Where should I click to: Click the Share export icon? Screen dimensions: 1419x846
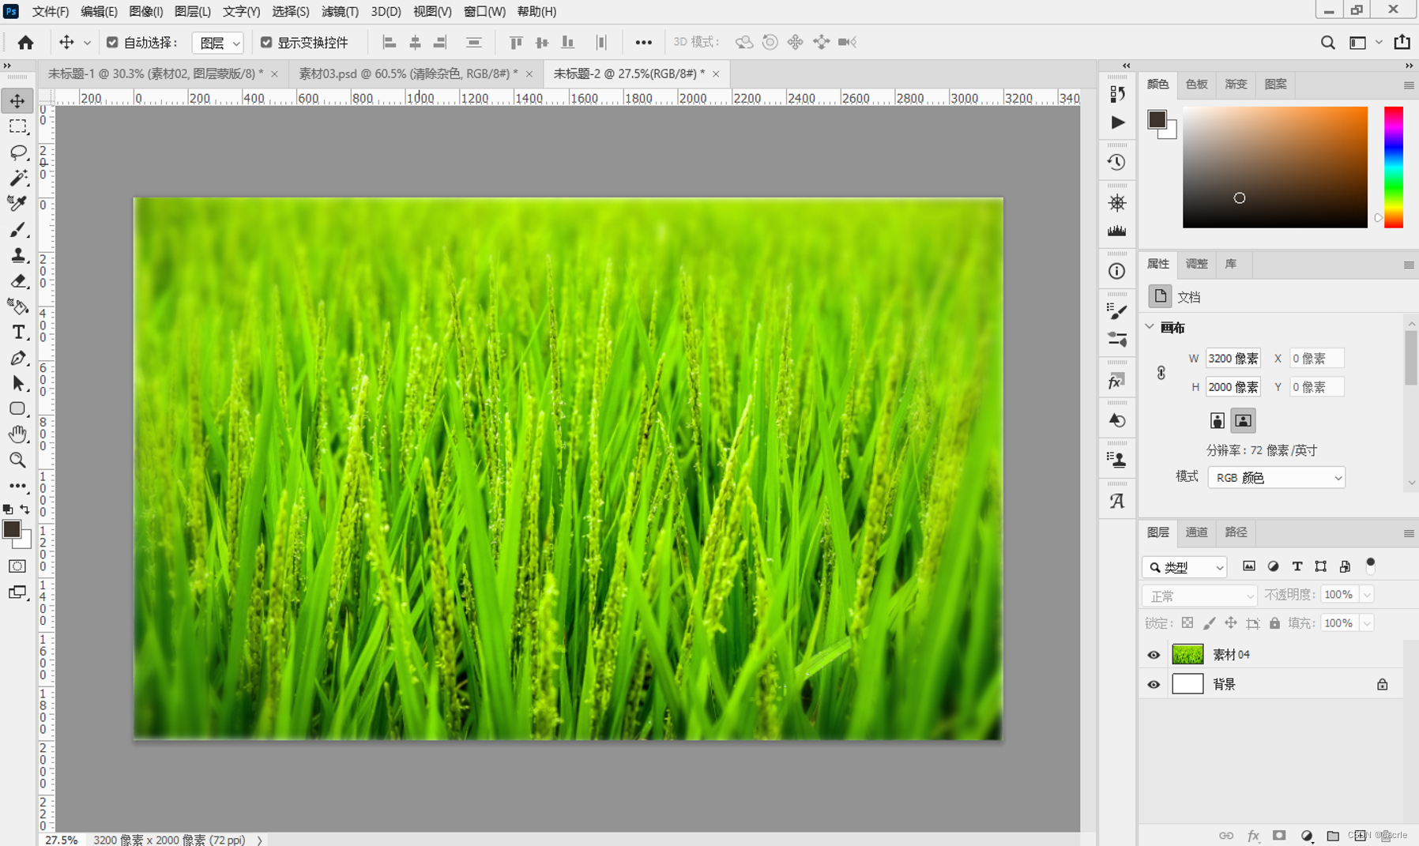(1402, 42)
